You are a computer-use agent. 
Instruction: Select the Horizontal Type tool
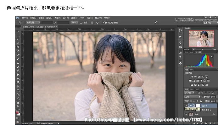coord(18,90)
